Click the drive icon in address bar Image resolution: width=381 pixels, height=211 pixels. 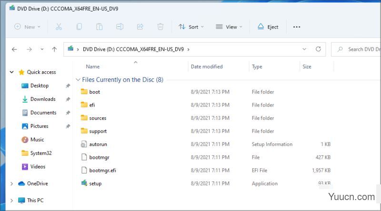click(x=70, y=49)
